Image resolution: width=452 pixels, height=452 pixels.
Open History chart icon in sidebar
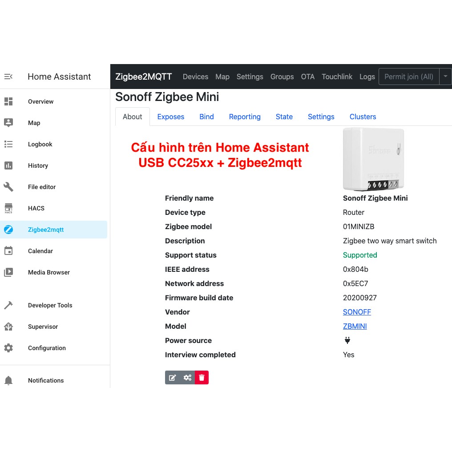(x=8, y=165)
